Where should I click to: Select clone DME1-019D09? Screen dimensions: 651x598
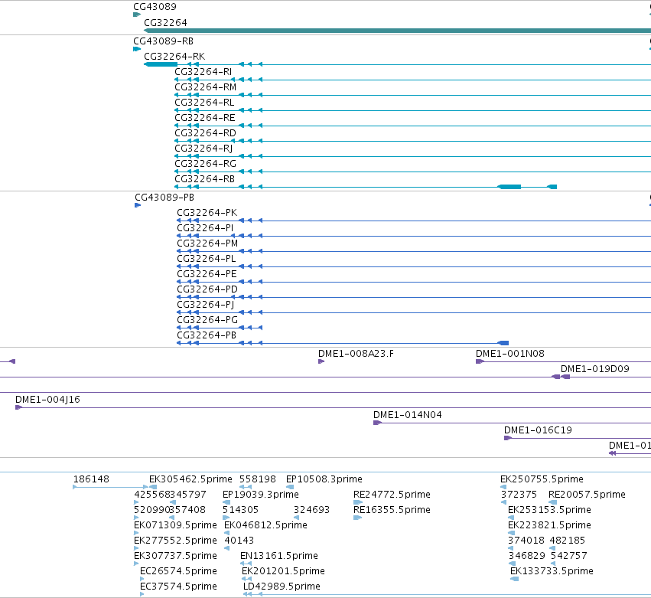click(595, 369)
